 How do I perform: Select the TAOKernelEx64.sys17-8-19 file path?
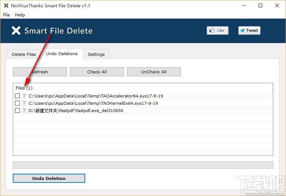93,103
